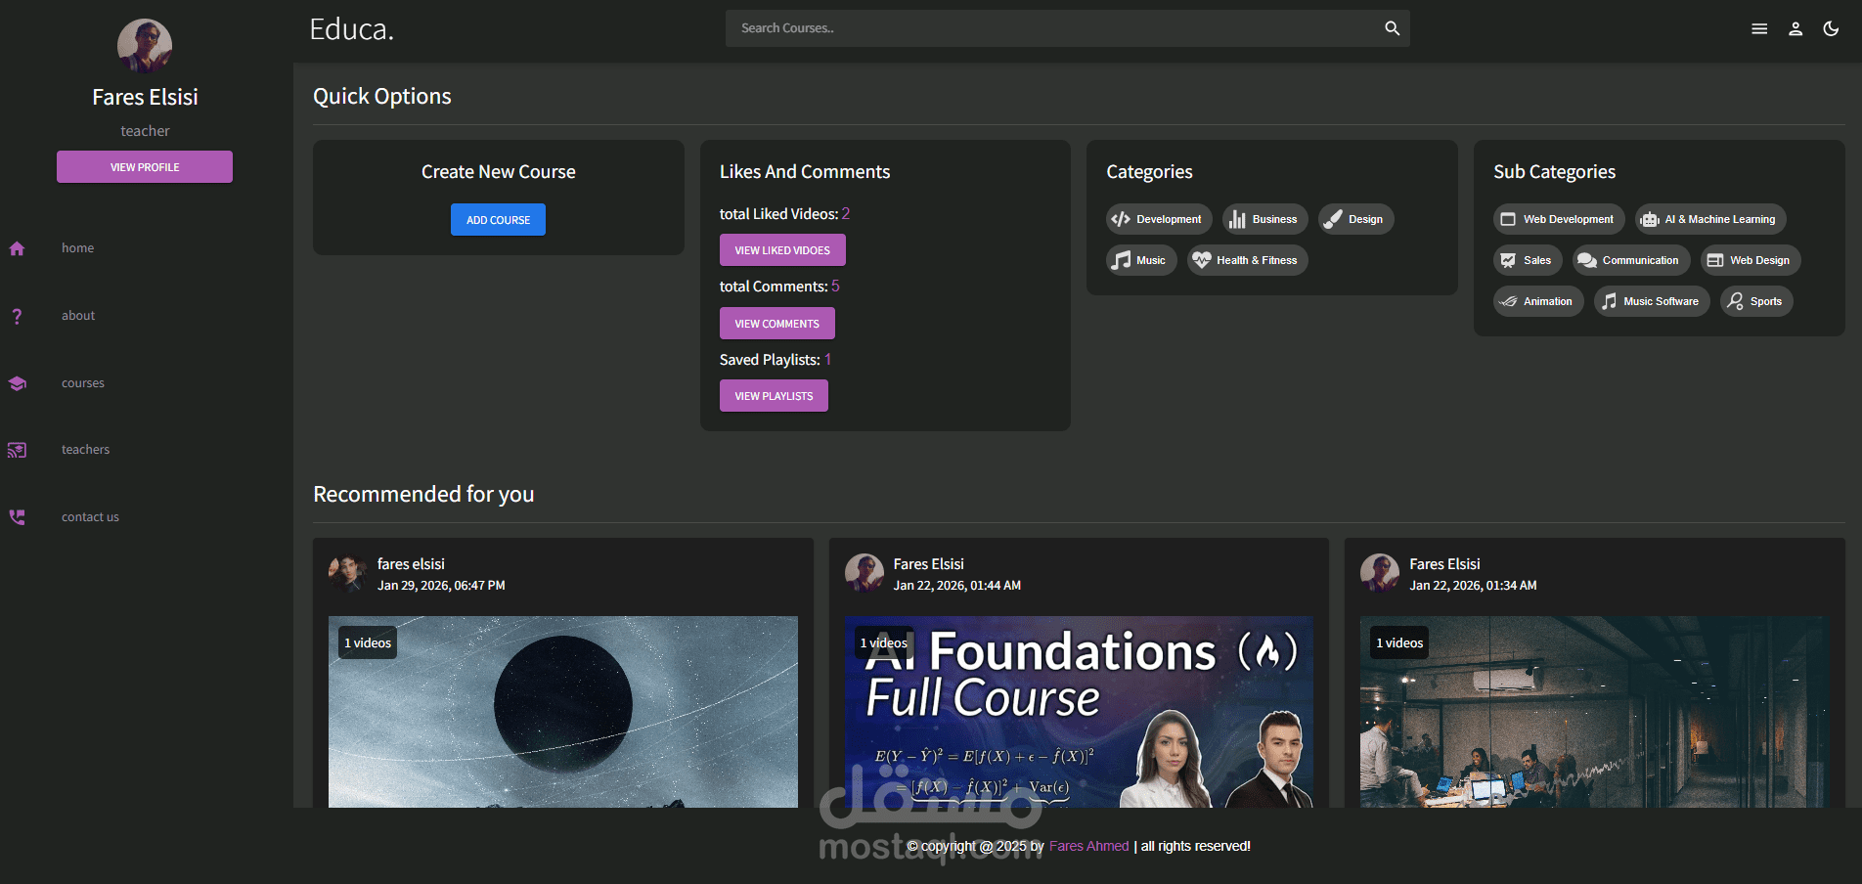Image resolution: width=1862 pixels, height=884 pixels.
Task: Open the hamburger menu icon
Action: pos(1759,29)
